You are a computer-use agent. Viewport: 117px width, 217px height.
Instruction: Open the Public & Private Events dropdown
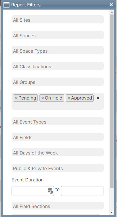[58, 168]
